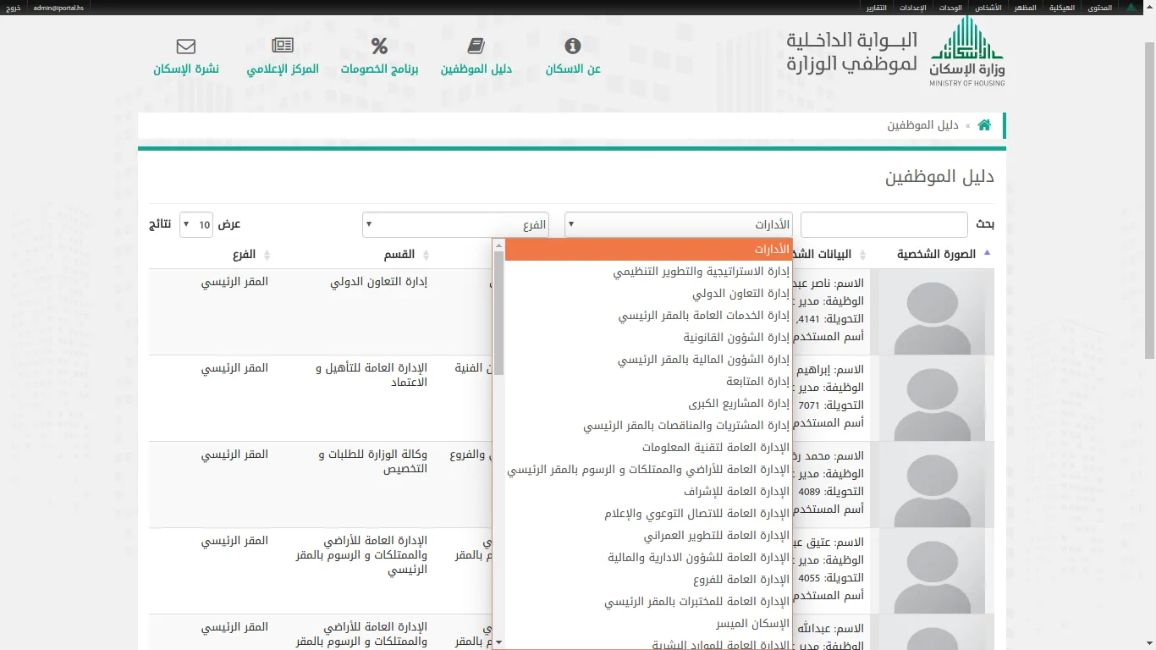Open المظهر menu in admin bar
The height and width of the screenshot is (650, 1156).
click(x=1025, y=7)
